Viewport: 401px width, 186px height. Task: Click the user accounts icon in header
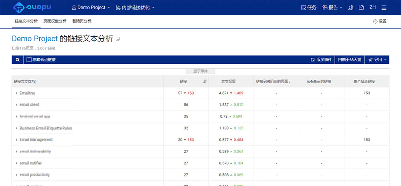350,8
